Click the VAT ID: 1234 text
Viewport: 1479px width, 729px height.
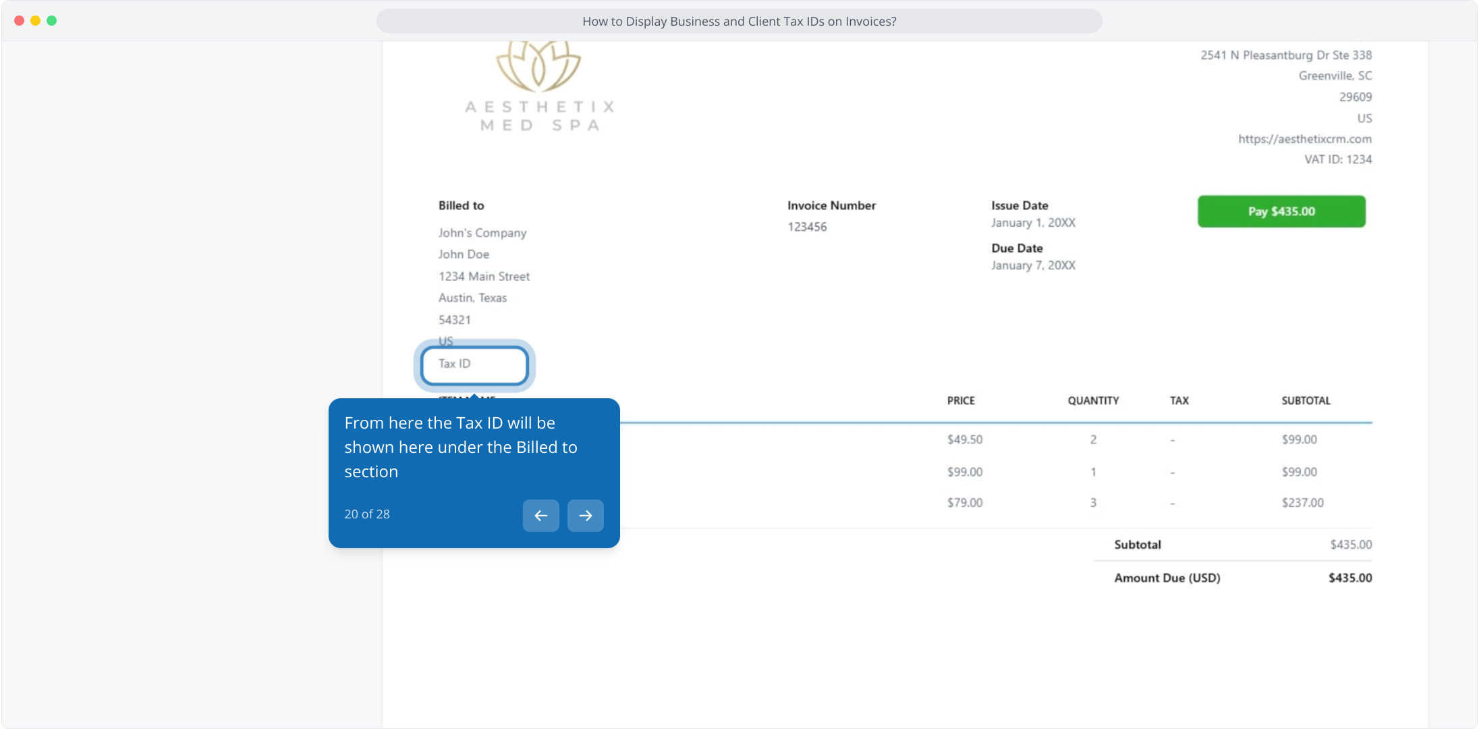click(x=1337, y=159)
